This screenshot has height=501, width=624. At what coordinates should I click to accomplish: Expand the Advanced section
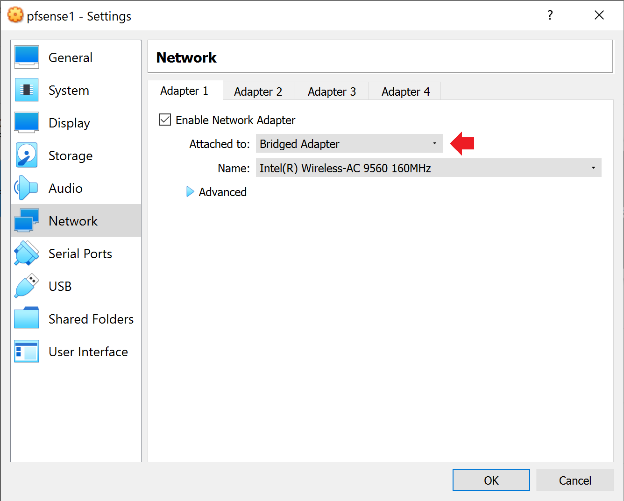point(190,192)
